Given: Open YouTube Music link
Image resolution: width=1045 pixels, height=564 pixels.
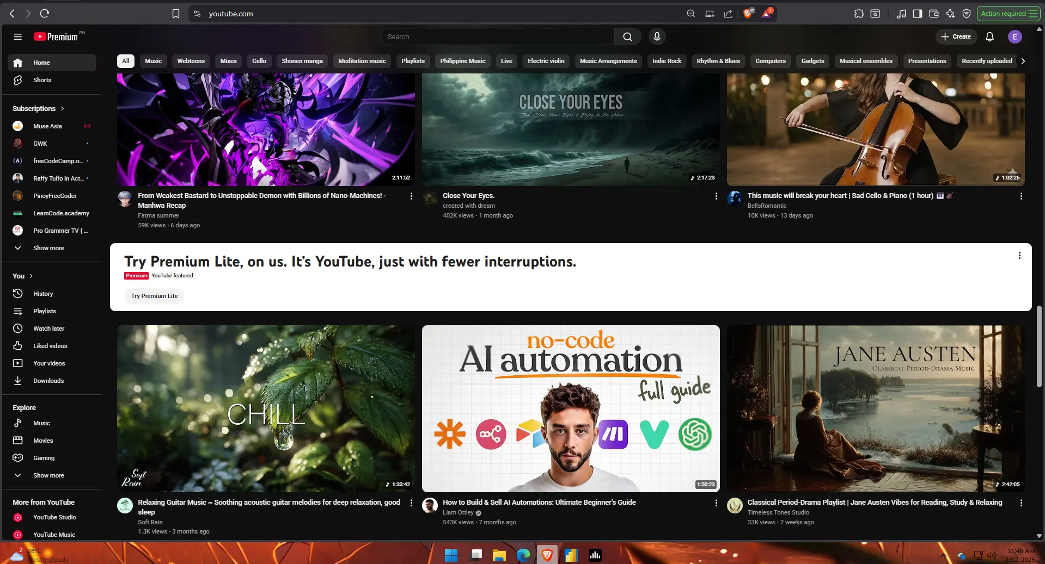Looking at the screenshot, I should click(52, 535).
